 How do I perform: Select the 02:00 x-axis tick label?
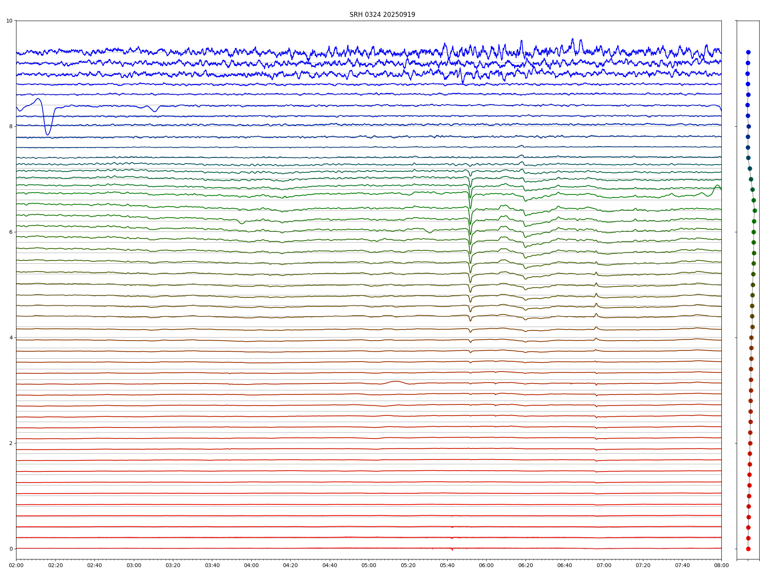pyautogui.click(x=16, y=565)
